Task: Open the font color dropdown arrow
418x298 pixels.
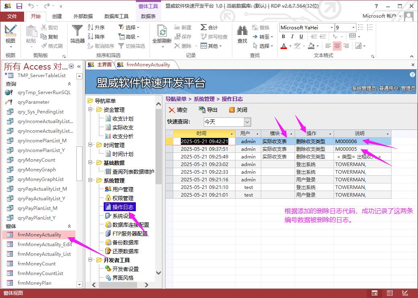Action: click(x=291, y=46)
